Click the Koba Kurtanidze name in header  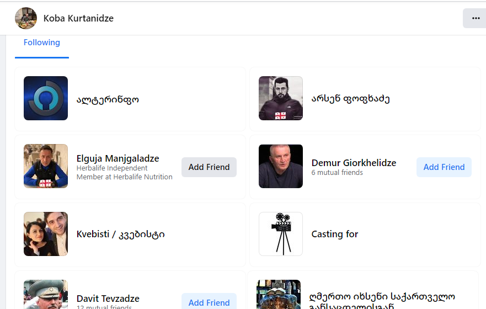click(x=78, y=18)
